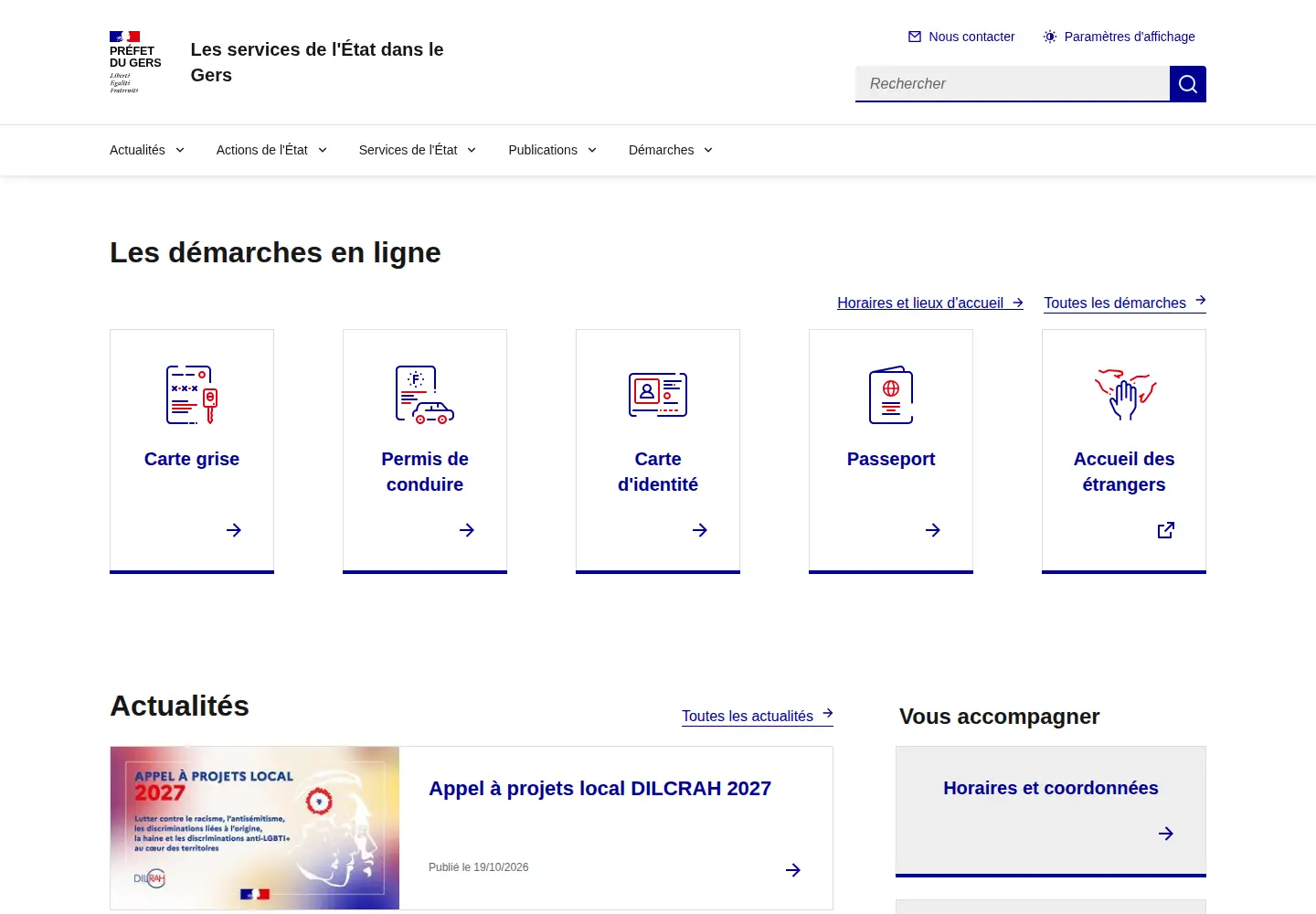Open the Passeport title link
This screenshot has height=914, width=1316.
click(x=891, y=459)
